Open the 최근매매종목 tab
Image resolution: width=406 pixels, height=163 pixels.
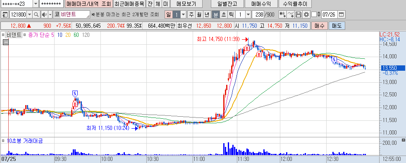coord(129,4)
